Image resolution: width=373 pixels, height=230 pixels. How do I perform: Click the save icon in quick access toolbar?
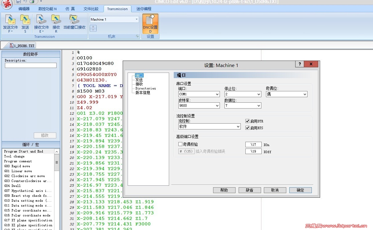[x=18, y=2]
